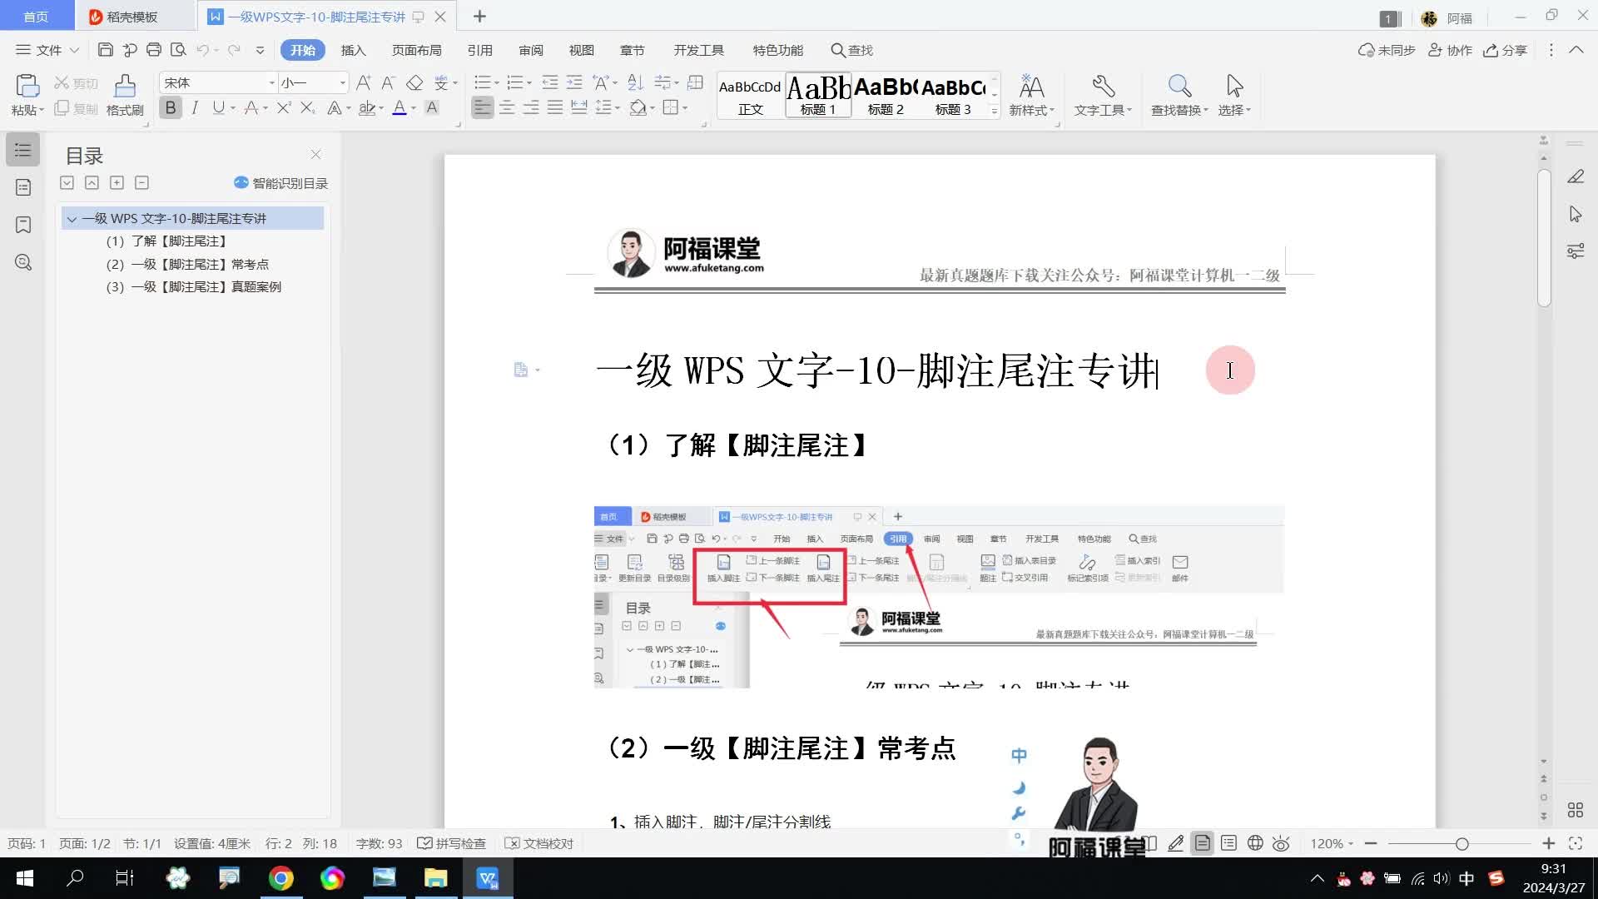Collapse the 一级 WPS 文字-10 tree node

click(72, 219)
